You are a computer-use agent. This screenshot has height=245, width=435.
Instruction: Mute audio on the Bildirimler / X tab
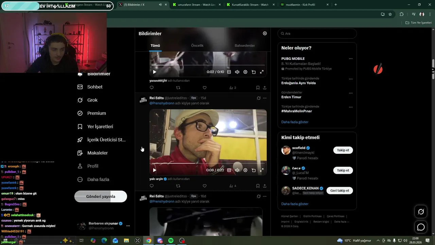160,5
